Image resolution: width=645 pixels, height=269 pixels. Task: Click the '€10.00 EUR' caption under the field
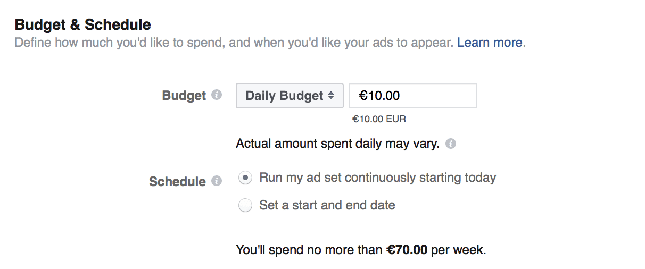379,119
